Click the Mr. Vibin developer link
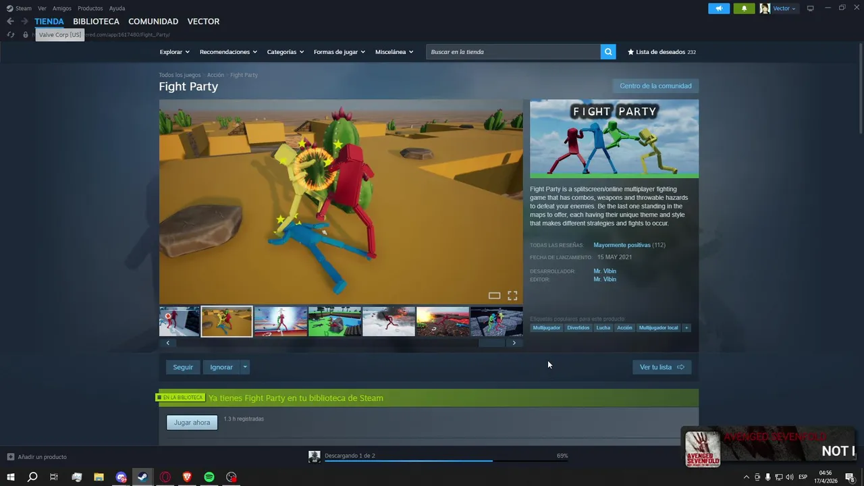Screen dimensions: 864x486 (605, 271)
